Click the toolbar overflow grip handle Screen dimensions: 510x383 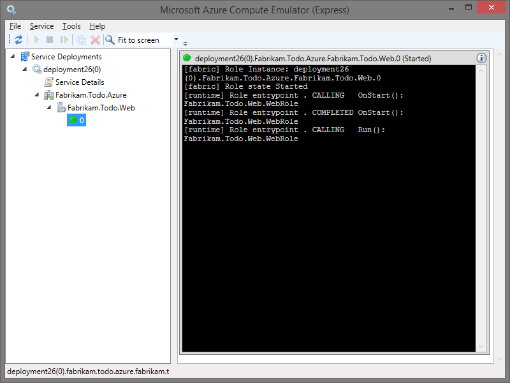pyautogui.click(x=185, y=43)
